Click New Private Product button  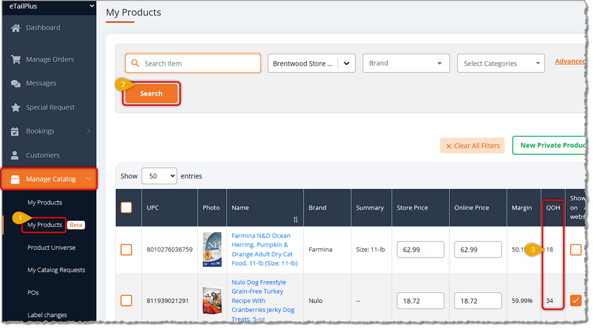(x=550, y=145)
